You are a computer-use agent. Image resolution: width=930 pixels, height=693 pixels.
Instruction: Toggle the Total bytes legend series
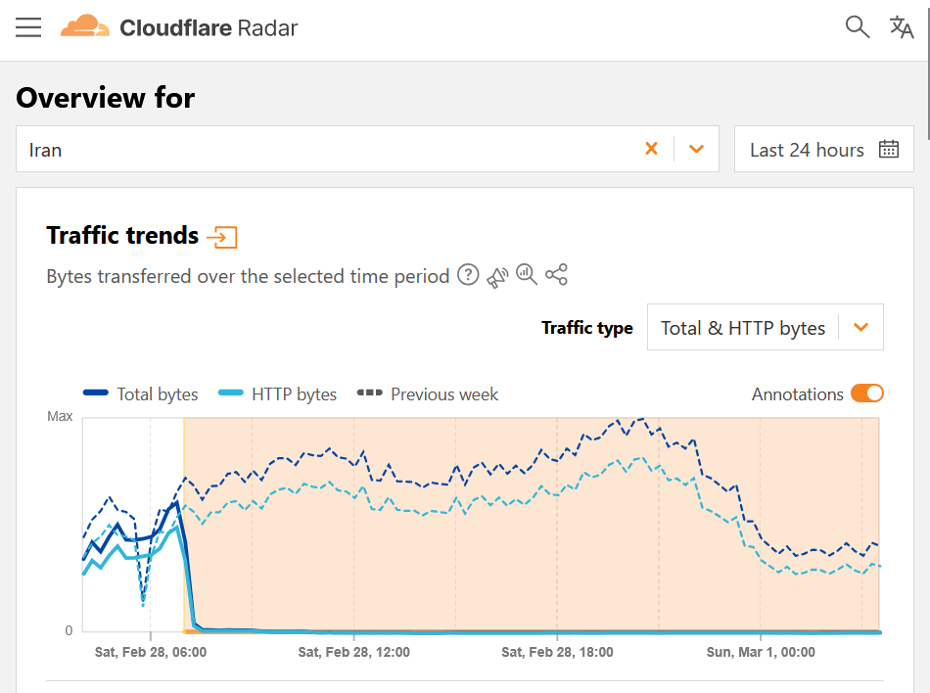[x=141, y=393]
